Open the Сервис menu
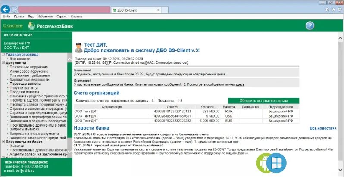Image resolution: width=344 pixels, height=177 pixels. (x=62, y=16)
